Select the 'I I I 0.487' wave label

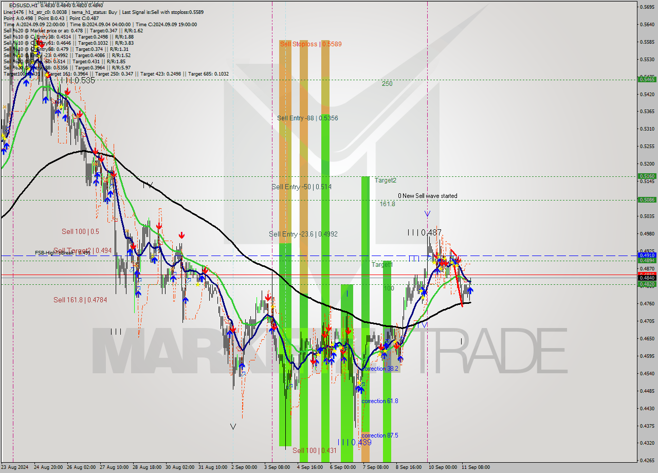[424, 233]
